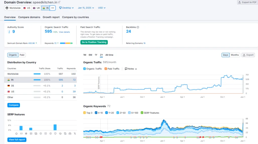The height and width of the screenshot is (144, 258).
Task: Select the UK database button
Action: pos(36,8)
